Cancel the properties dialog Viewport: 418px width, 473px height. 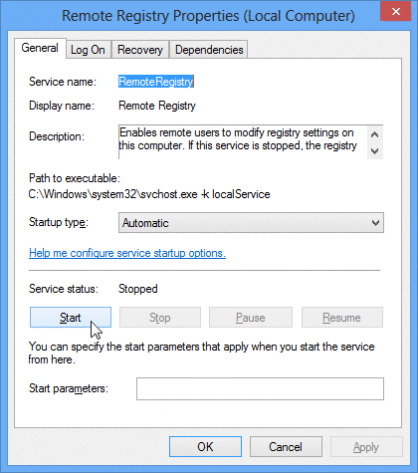pos(286,447)
